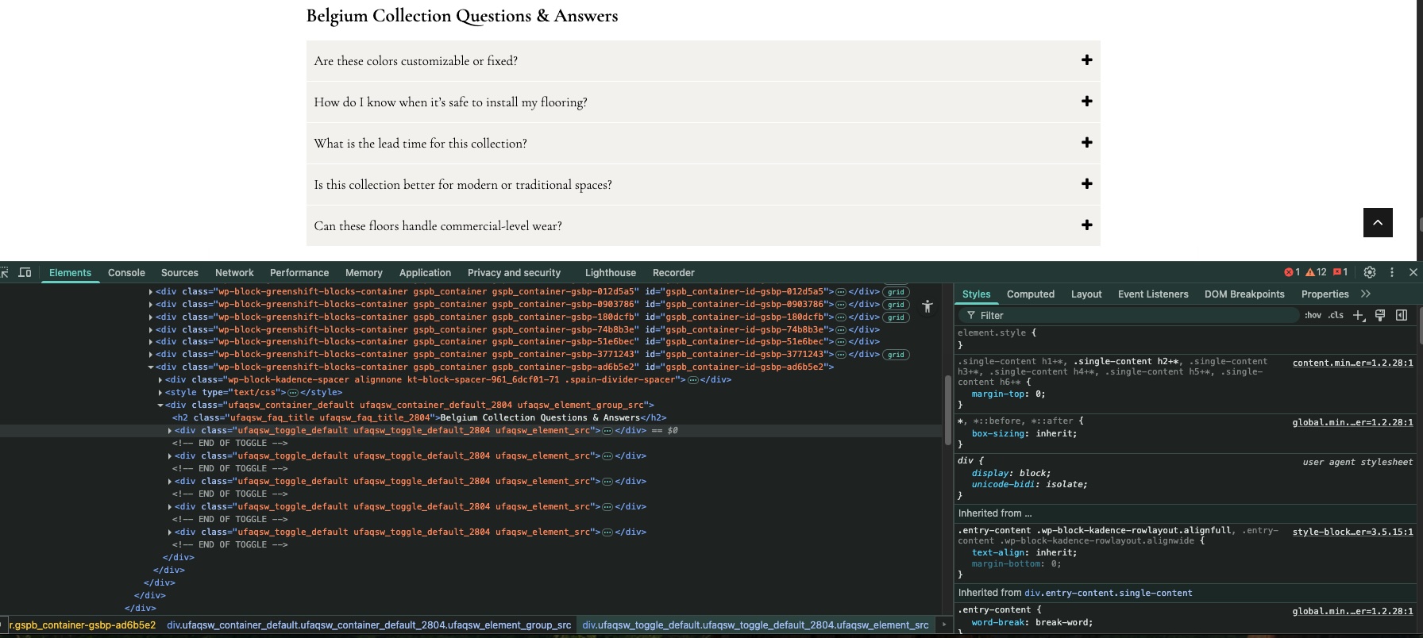Toggle the device toolbar icon

tap(25, 272)
